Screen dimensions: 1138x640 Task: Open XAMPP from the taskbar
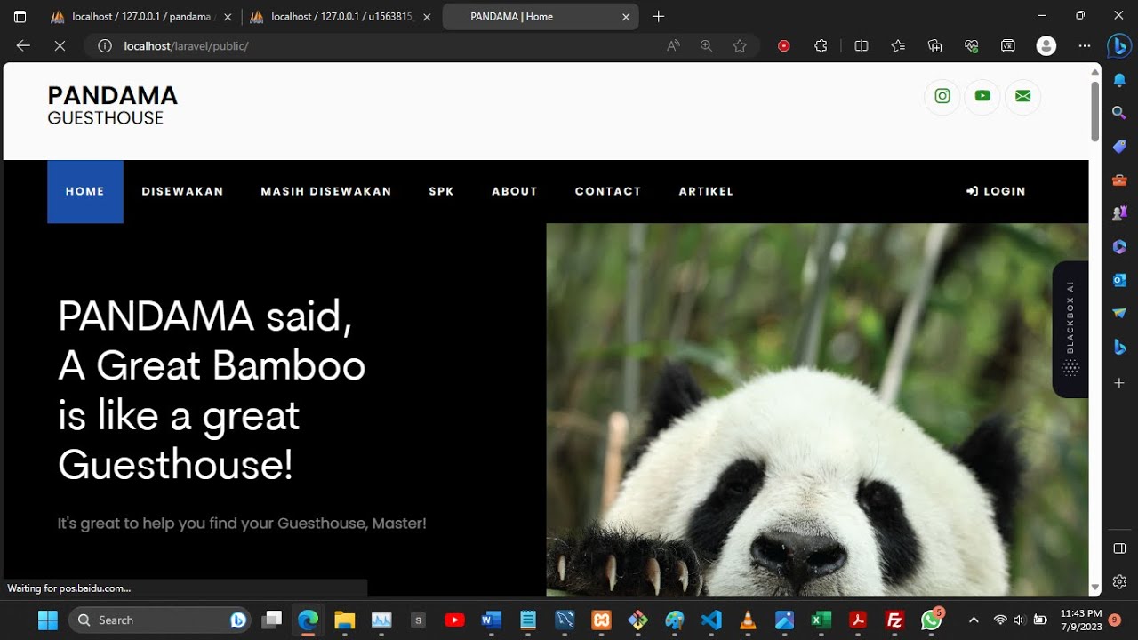pyautogui.click(x=601, y=620)
